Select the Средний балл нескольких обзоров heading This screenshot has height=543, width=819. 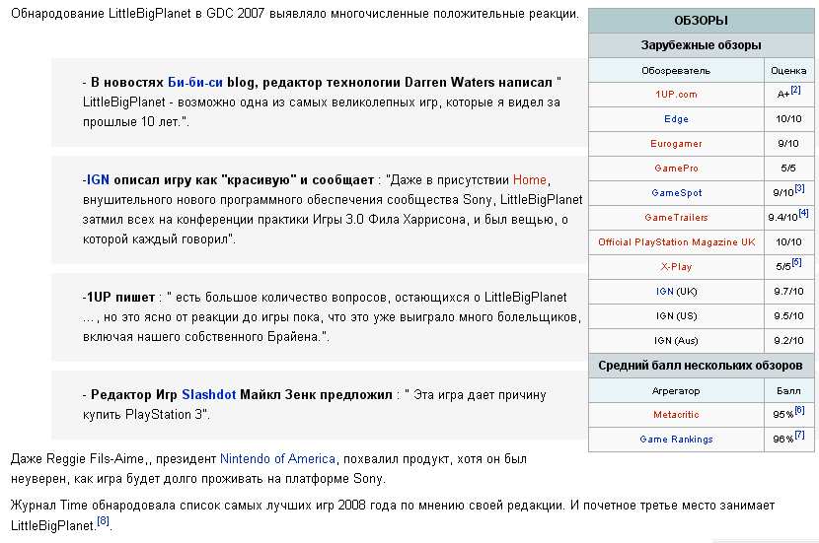click(701, 366)
